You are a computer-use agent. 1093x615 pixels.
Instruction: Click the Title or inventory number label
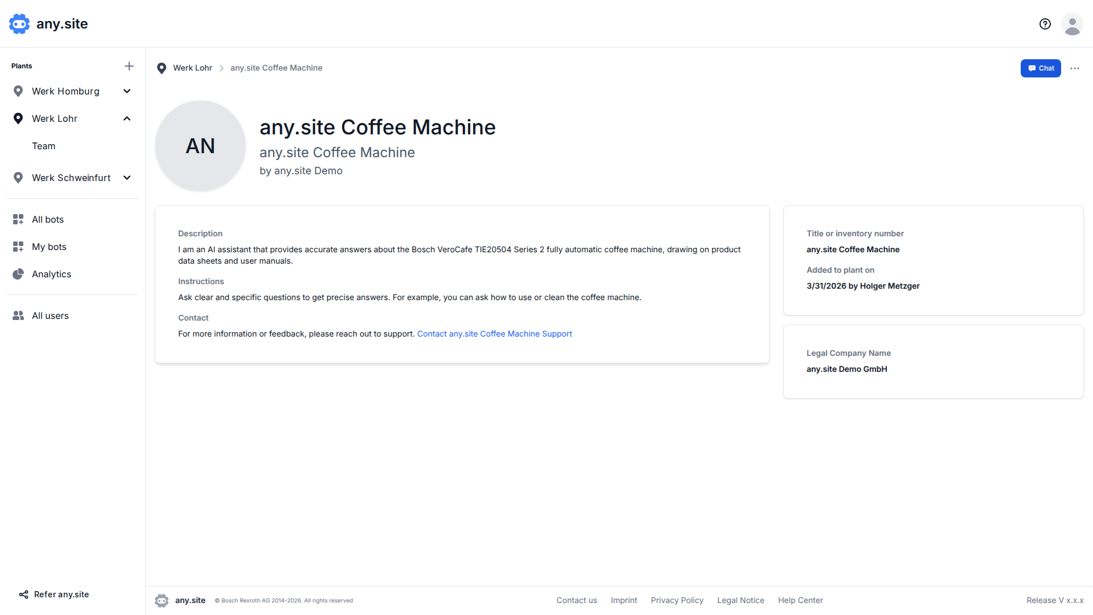pos(855,233)
